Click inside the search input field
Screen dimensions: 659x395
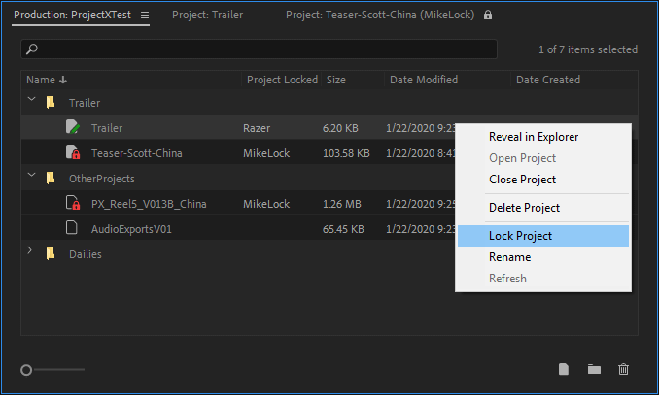(259, 49)
